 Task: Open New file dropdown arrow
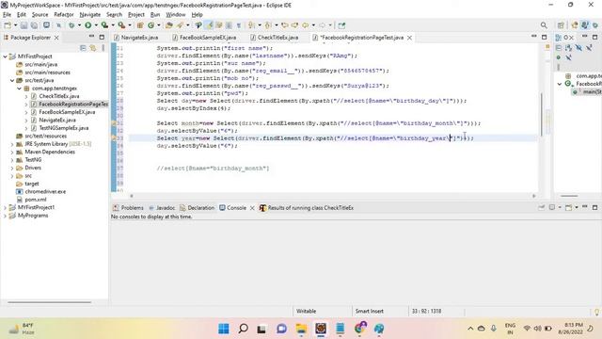(15, 25)
